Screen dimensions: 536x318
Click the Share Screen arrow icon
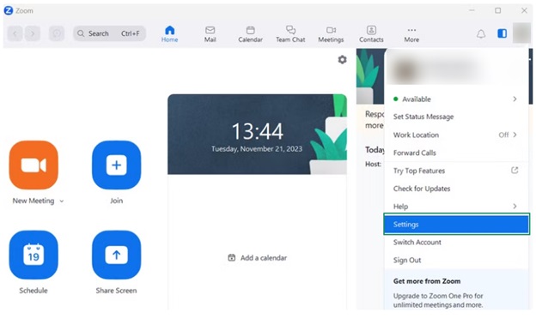116,255
